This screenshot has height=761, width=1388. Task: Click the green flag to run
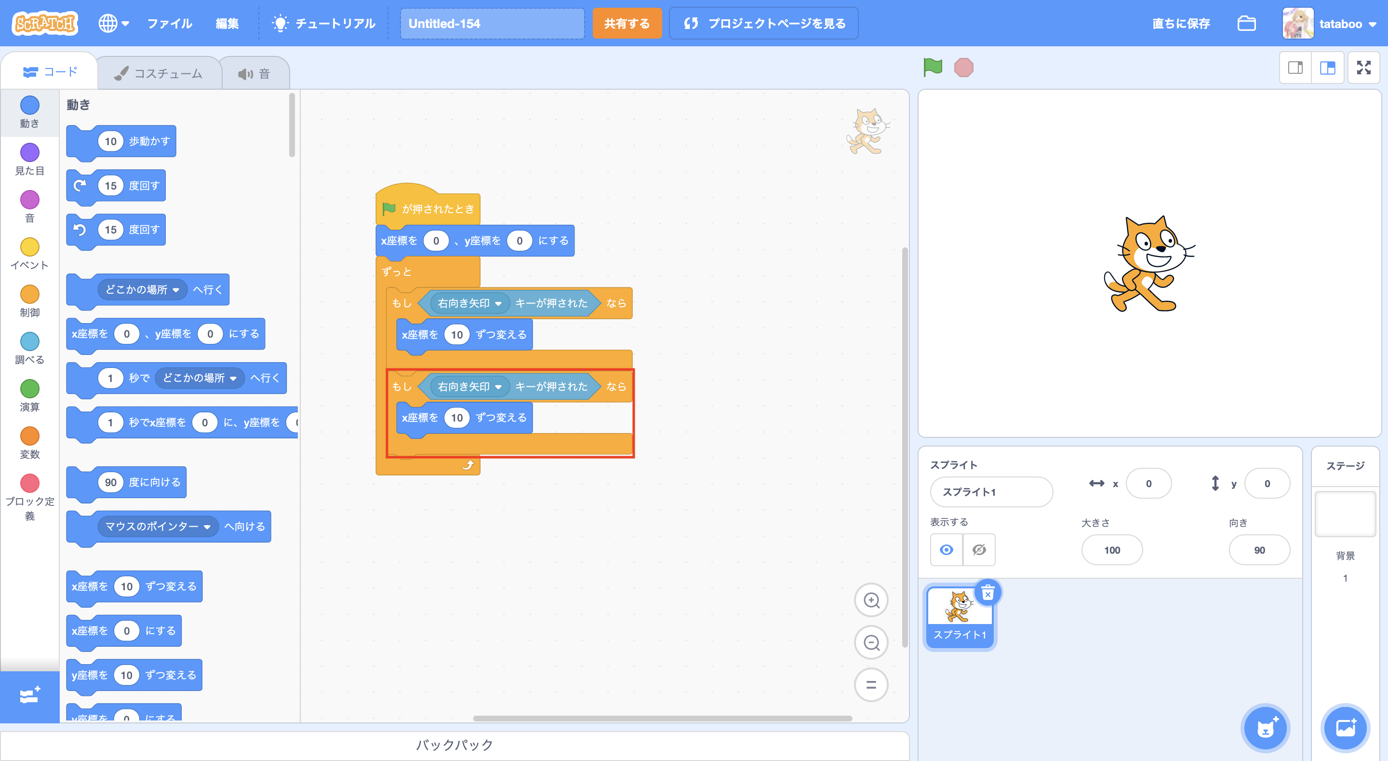[x=933, y=68]
